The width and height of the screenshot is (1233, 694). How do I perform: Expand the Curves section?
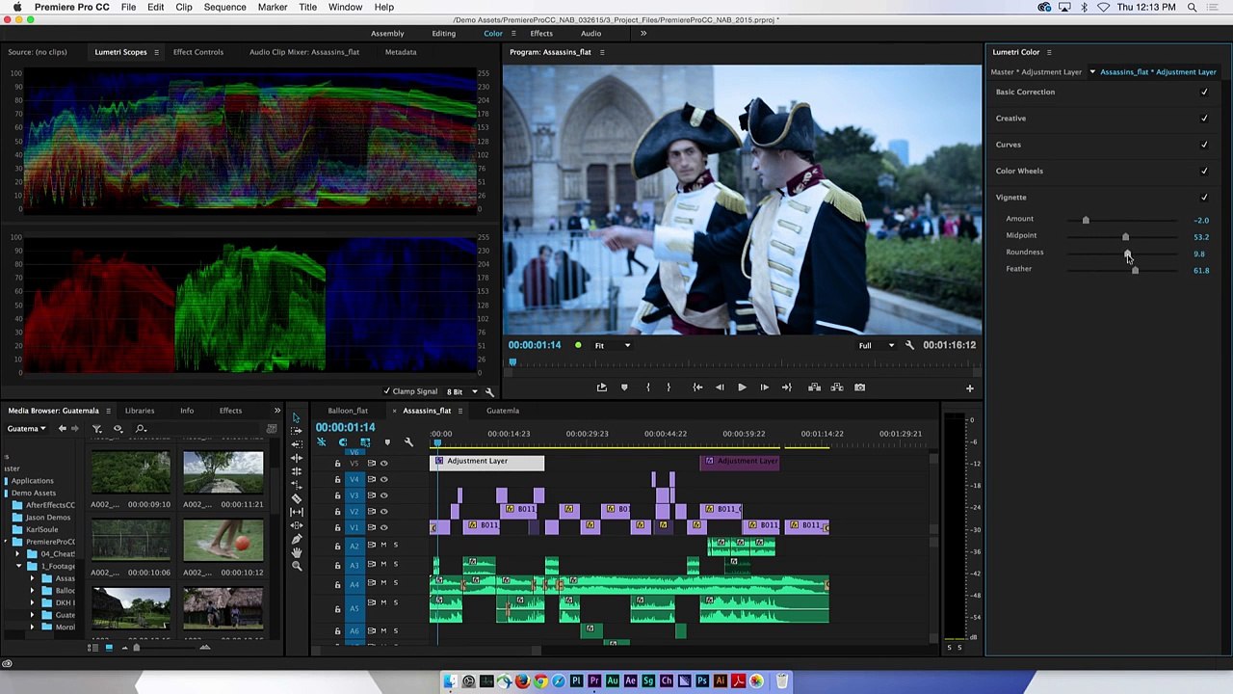tap(1008, 145)
